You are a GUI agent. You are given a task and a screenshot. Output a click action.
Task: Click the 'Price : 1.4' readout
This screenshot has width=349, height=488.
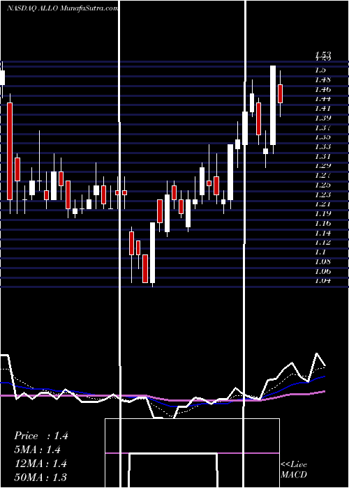point(41,436)
